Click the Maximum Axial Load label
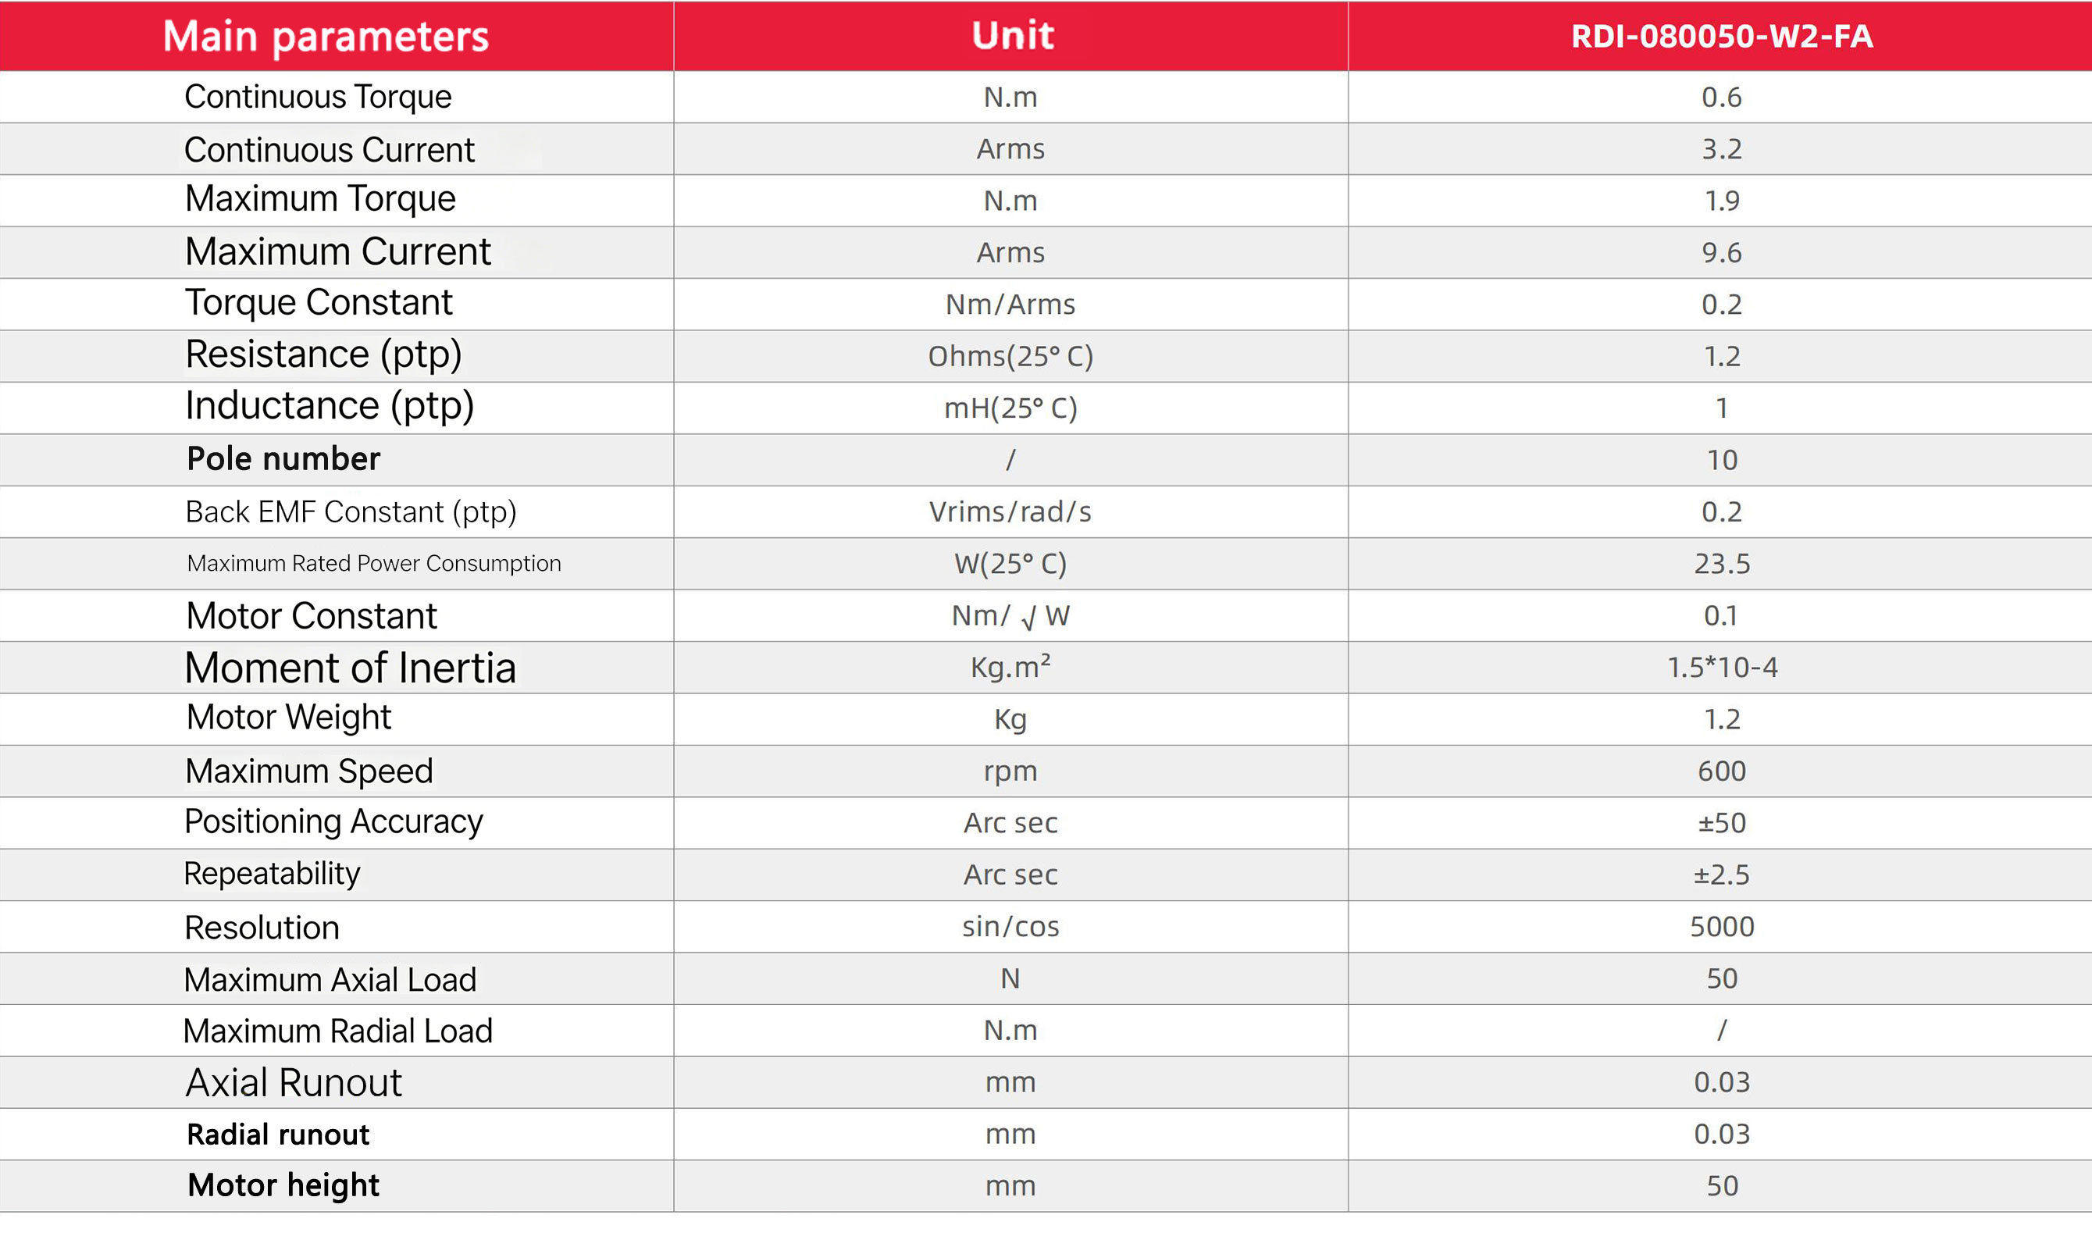This screenshot has height=1254, width=2092. 330,979
